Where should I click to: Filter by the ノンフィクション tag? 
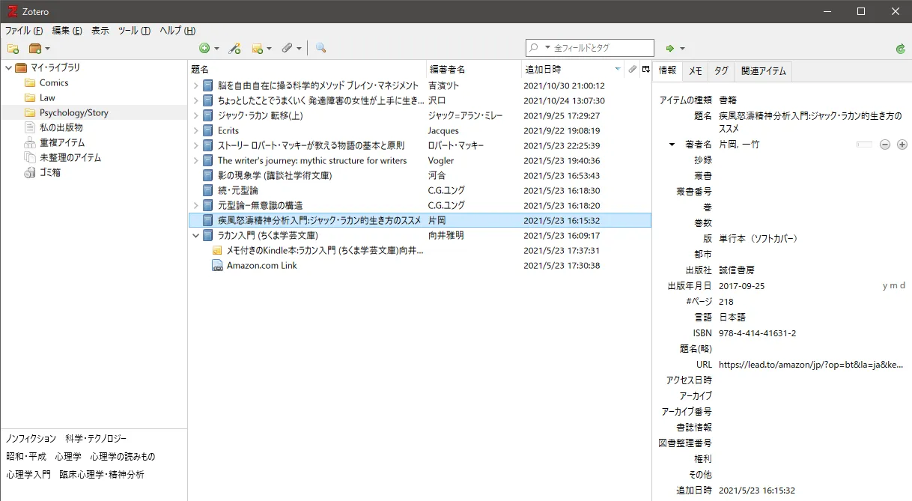[31, 438]
